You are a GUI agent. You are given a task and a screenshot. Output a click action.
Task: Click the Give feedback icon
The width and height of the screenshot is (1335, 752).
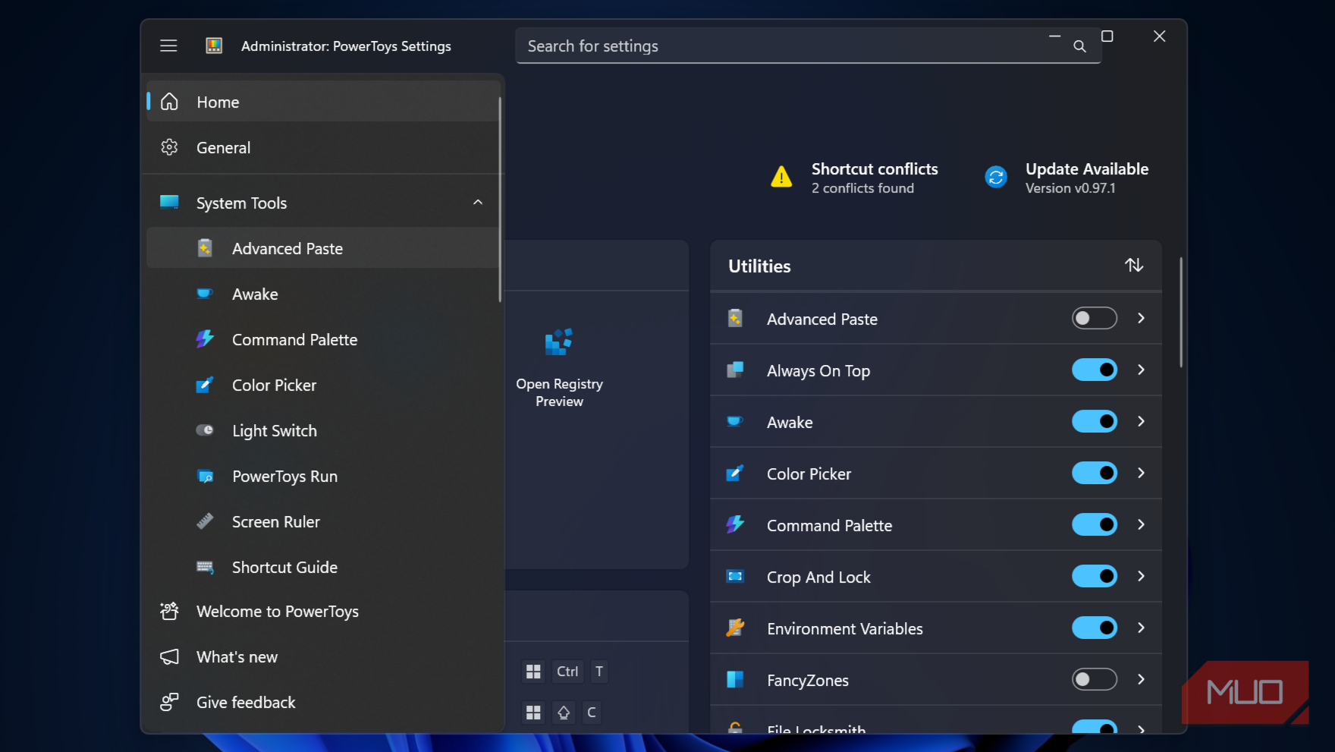tap(169, 702)
